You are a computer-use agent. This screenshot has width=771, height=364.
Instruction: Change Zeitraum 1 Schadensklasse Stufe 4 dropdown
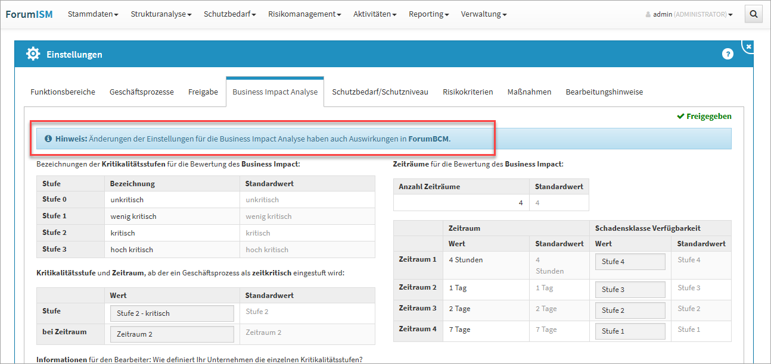pos(630,262)
